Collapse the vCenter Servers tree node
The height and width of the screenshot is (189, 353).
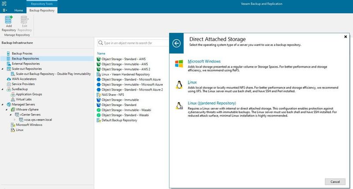[x=11, y=115]
